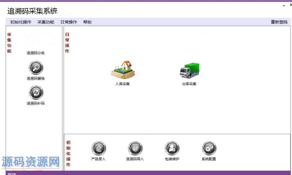Open the 初始化操作 menu

click(21, 22)
